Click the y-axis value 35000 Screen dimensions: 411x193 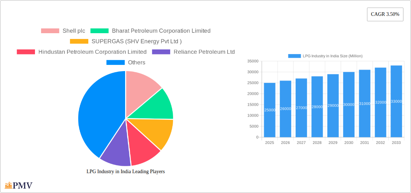(x=253, y=61)
